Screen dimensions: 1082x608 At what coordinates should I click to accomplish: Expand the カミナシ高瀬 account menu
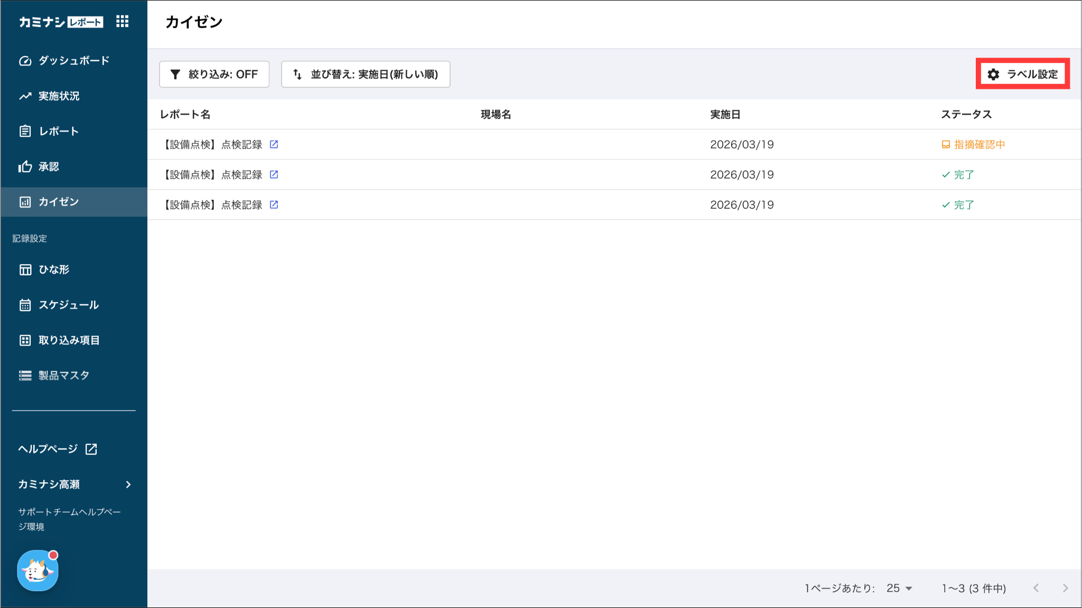(x=74, y=484)
